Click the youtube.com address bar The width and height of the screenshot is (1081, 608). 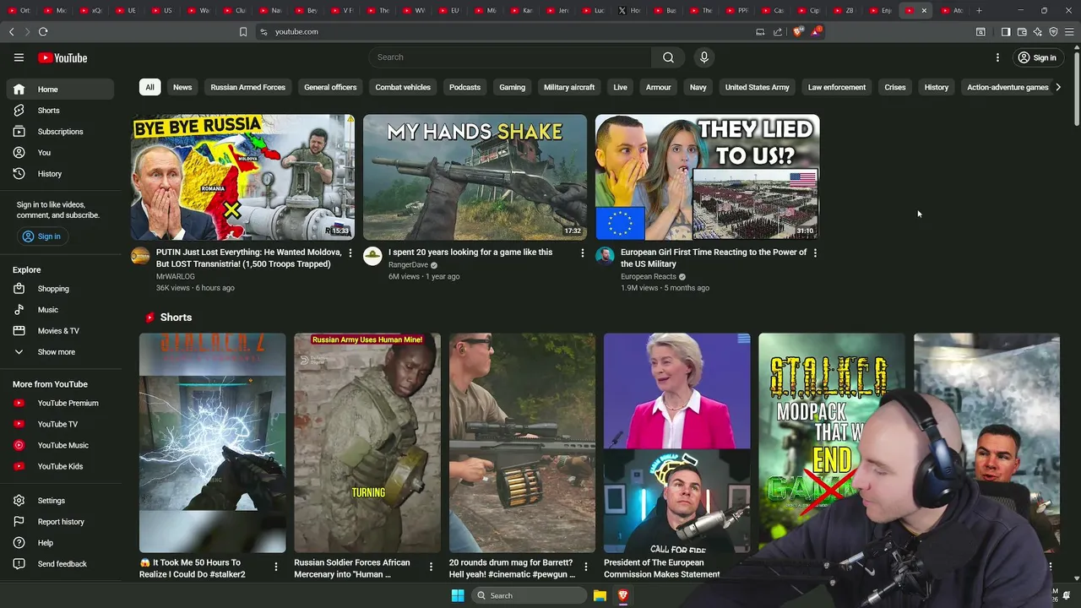pyautogui.click(x=507, y=31)
